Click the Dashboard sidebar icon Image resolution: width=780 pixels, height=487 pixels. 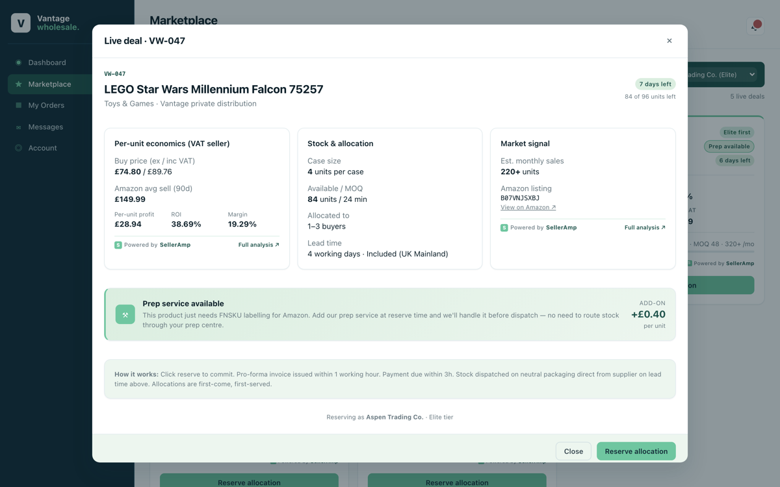click(18, 62)
